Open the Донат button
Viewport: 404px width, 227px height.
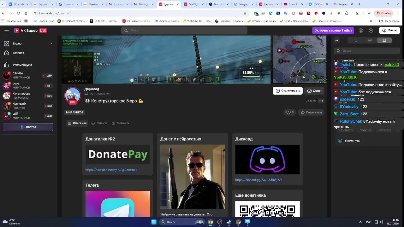(315, 91)
